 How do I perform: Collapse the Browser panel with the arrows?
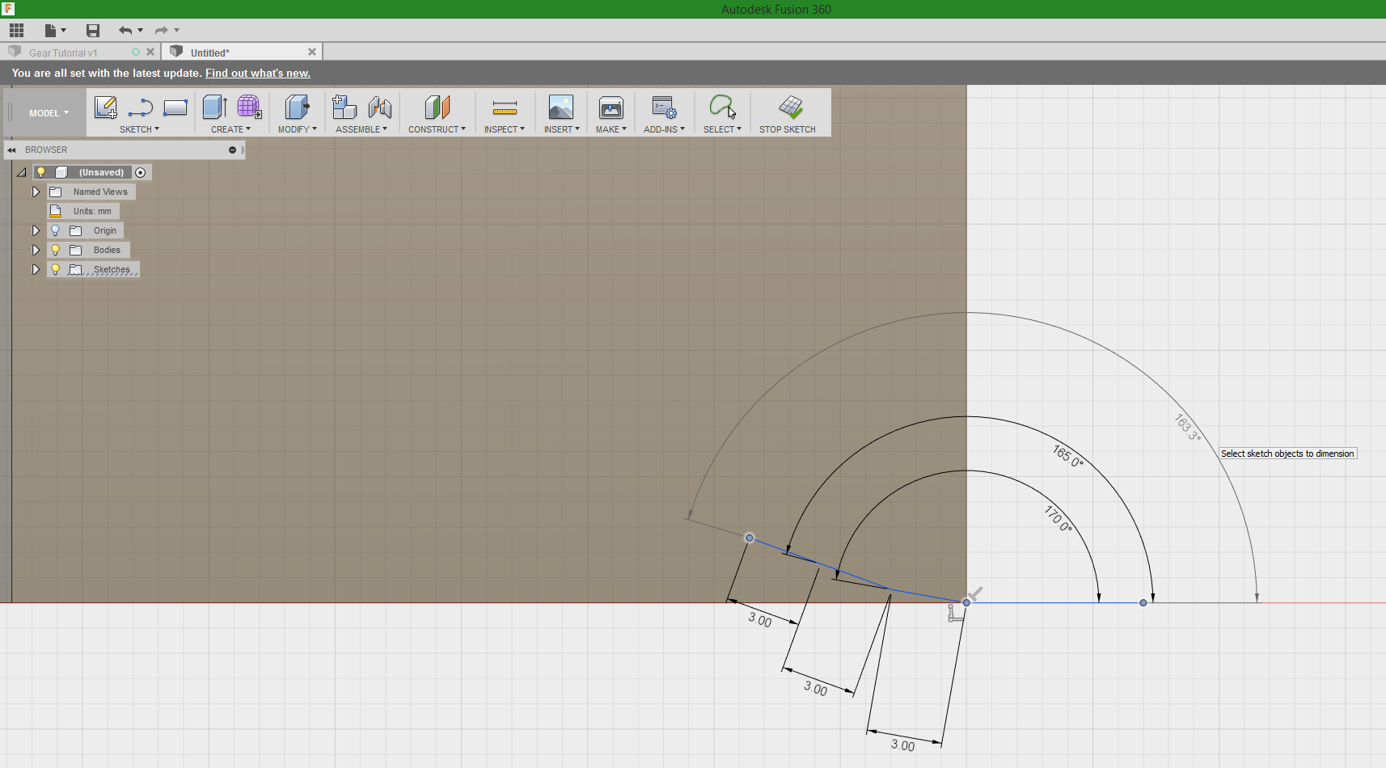click(x=12, y=150)
